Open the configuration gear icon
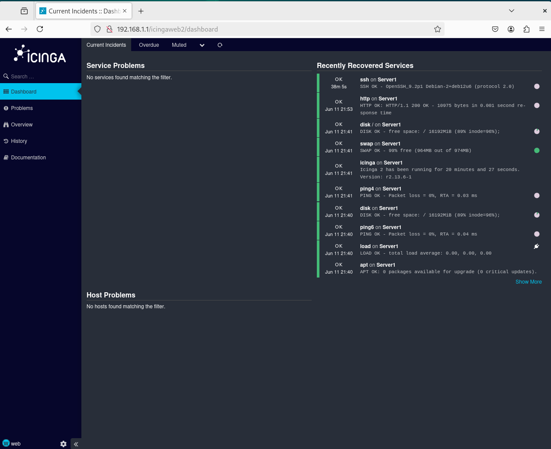This screenshot has height=449, width=551. pyautogui.click(x=64, y=444)
